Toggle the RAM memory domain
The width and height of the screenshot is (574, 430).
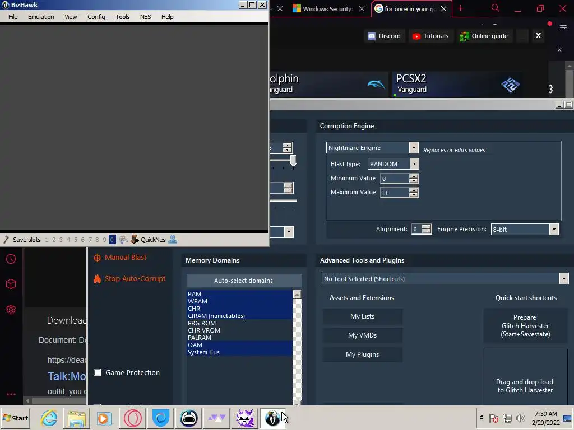tap(239, 294)
